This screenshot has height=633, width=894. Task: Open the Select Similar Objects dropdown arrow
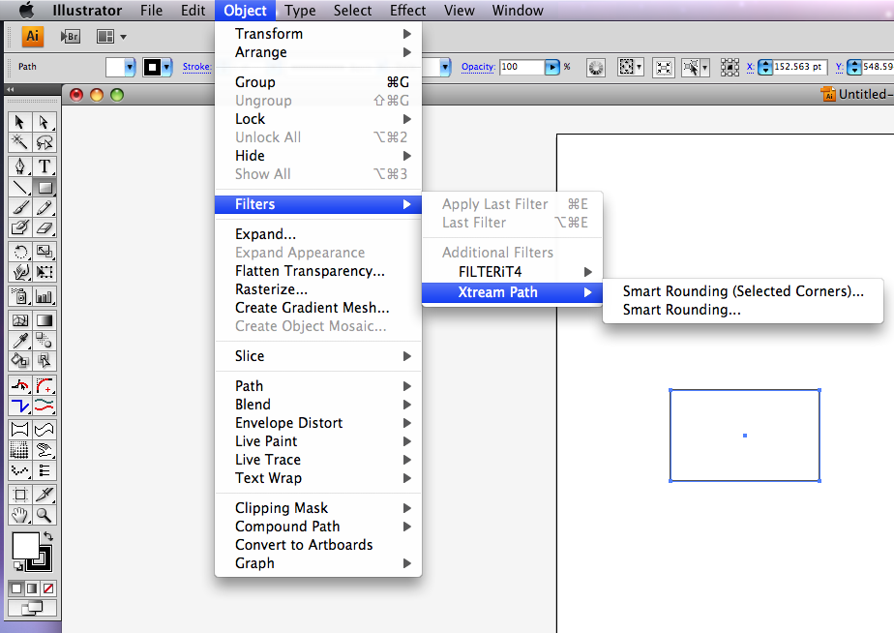coord(705,68)
